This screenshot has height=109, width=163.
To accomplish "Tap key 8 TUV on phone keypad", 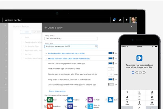I will [139, 103].
